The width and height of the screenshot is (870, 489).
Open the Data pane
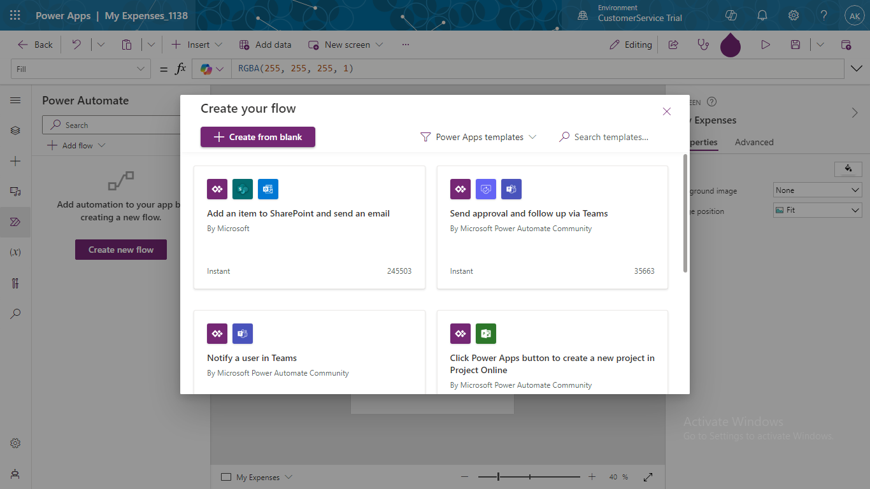tap(15, 191)
